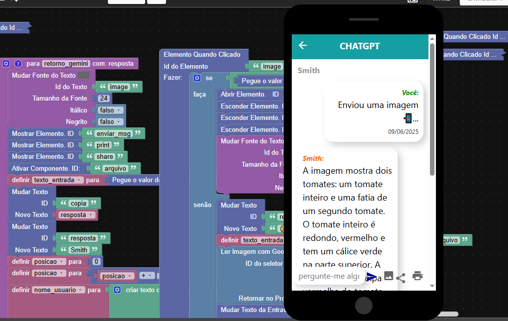Select the 'Abrir Elemento. ID' block
Viewport: 508px width, 321px height.
250,95
